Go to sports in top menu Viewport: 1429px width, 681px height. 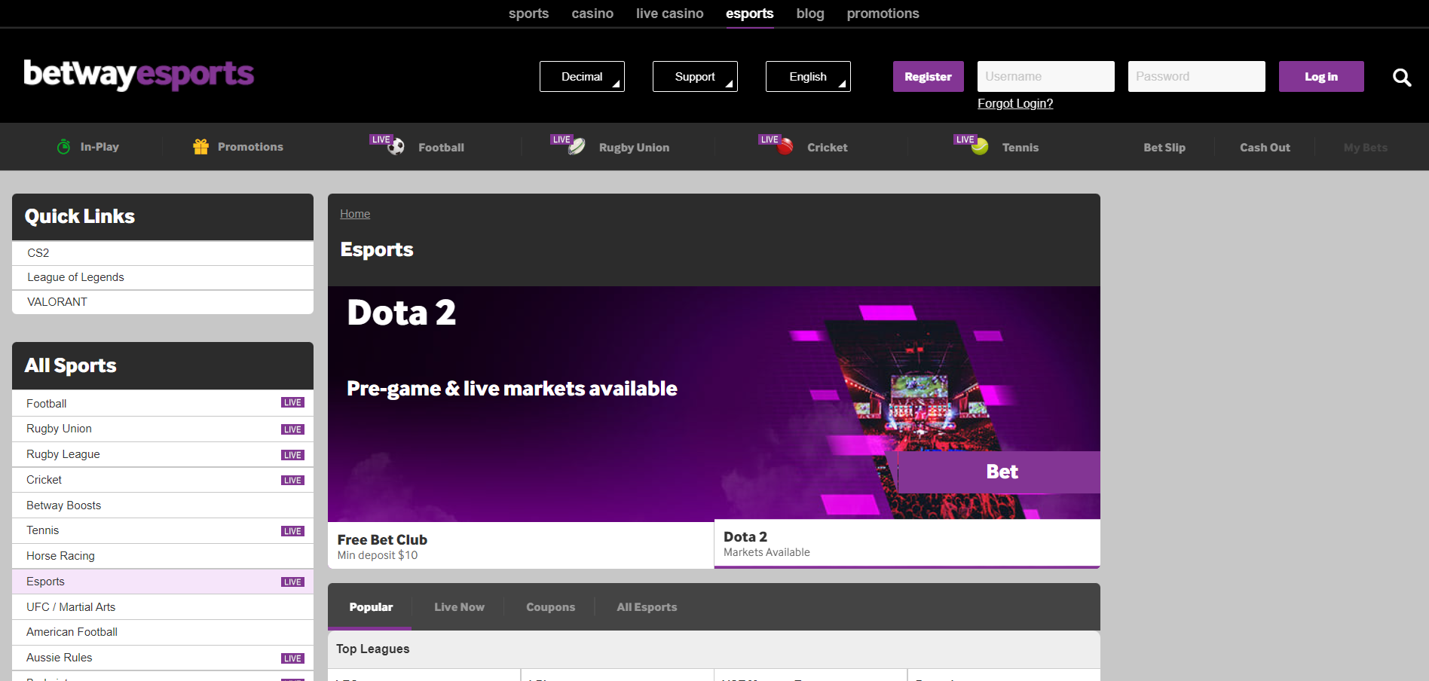pyautogui.click(x=528, y=14)
